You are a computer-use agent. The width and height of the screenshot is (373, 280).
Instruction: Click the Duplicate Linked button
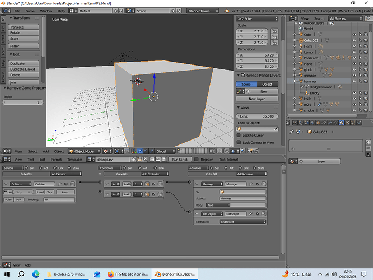[x=24, y=69]
